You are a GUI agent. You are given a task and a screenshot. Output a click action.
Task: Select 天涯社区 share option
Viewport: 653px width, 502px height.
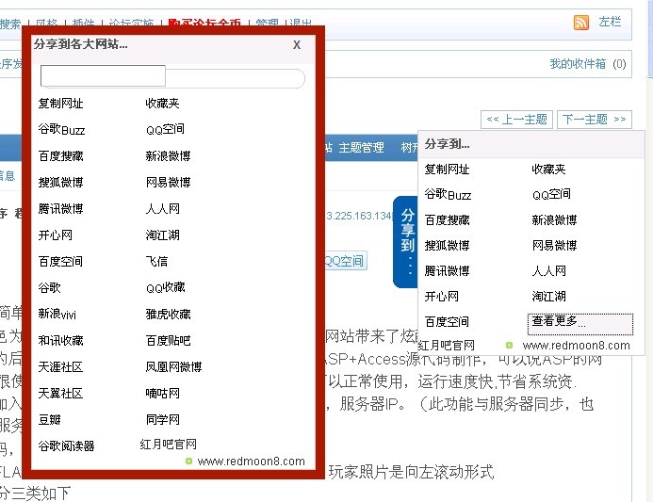point(61,366)
